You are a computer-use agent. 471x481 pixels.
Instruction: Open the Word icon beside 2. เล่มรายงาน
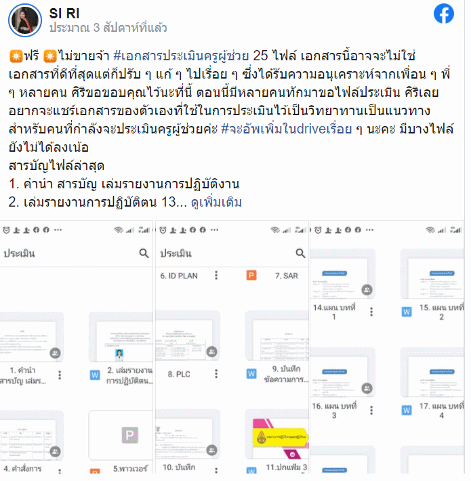[95, 375]
